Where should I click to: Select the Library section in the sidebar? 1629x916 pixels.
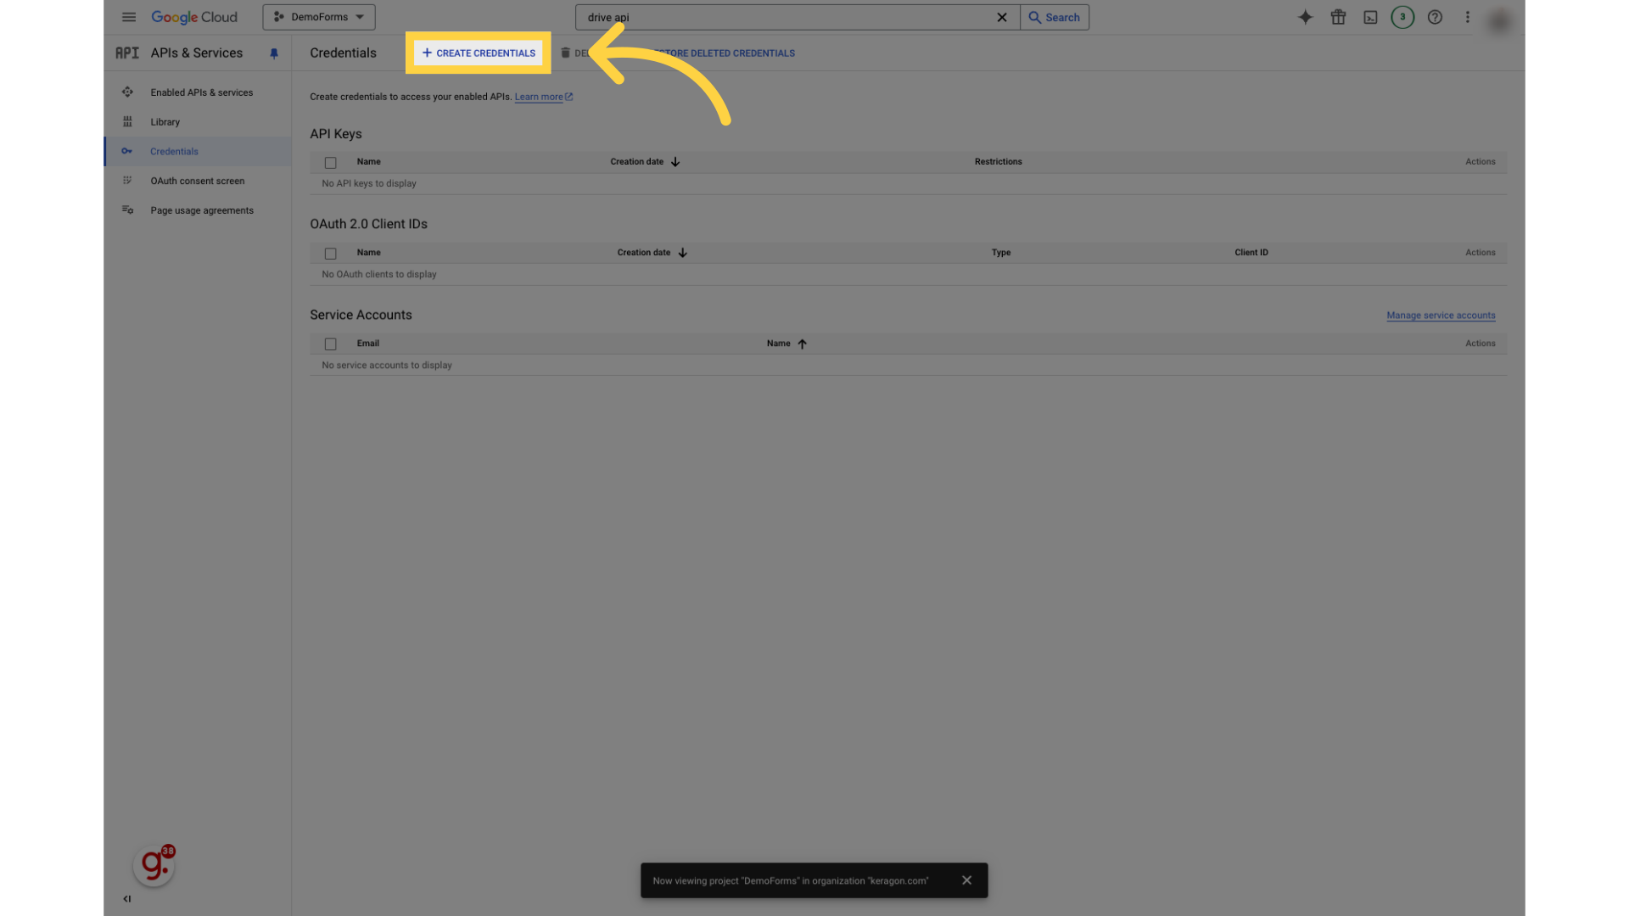pos(165,122)
